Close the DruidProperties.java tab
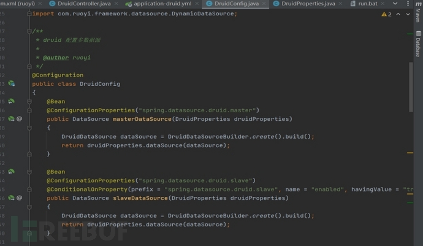 (x=340, y=4)
